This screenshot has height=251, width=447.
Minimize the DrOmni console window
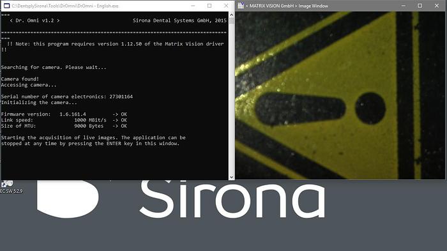tap(193, 6)
